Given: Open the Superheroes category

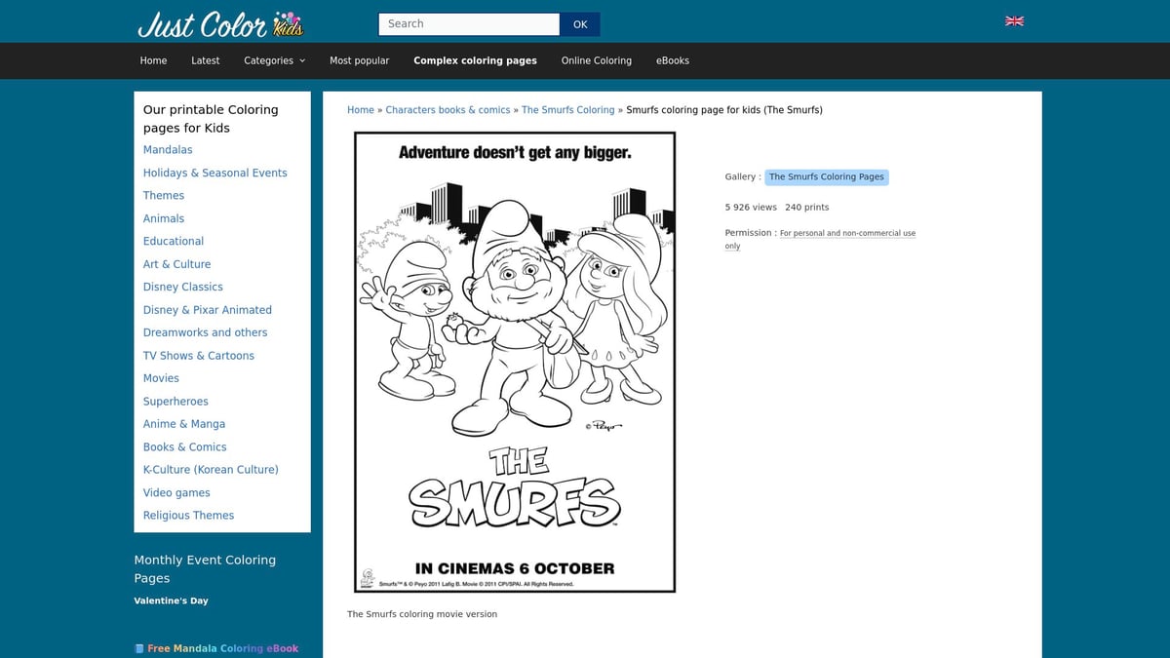Looking at the screenshot, I should click(x=175, y=401).
